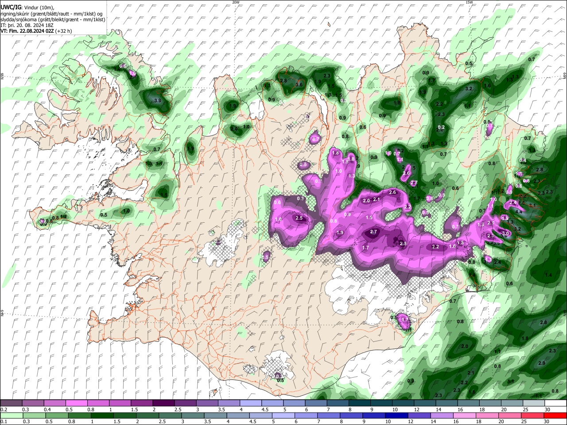Screen dimensions: 567x425
Task: Select lower scale bright red swatch at 30
Action: coord(555,415)
